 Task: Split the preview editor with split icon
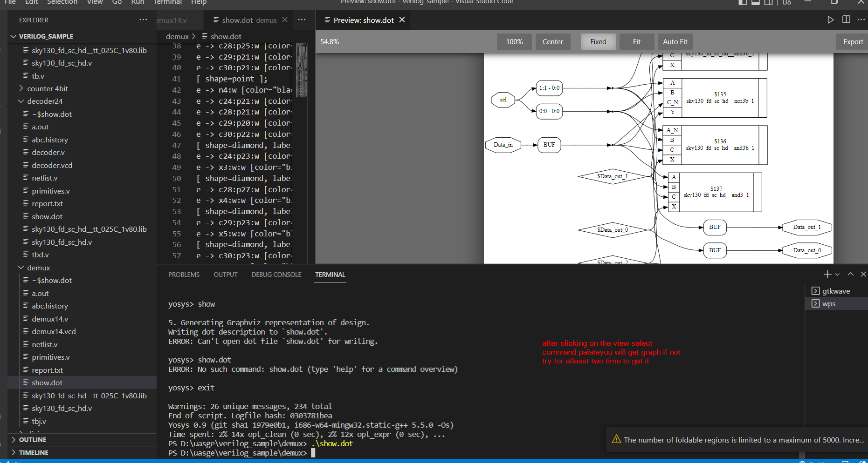(846, 20)
